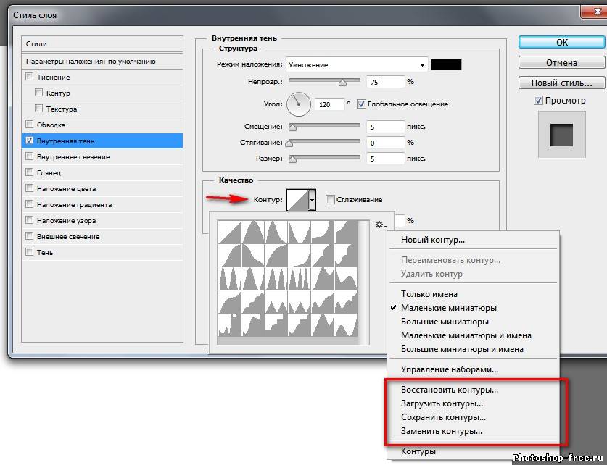Pick the staircase-shaped contour preset

(x=277, y=324)
